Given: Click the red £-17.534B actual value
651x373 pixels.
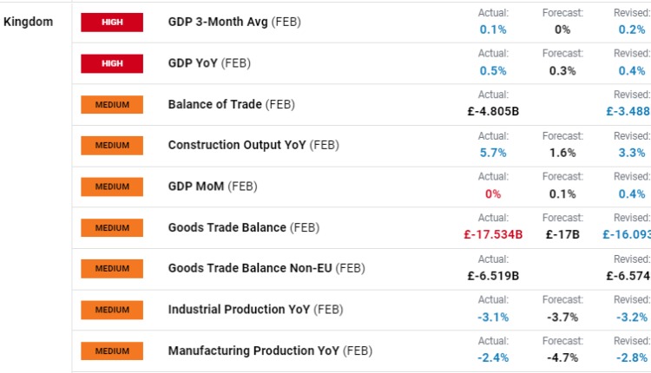Looking at the screenshot, I should (493, 234).
